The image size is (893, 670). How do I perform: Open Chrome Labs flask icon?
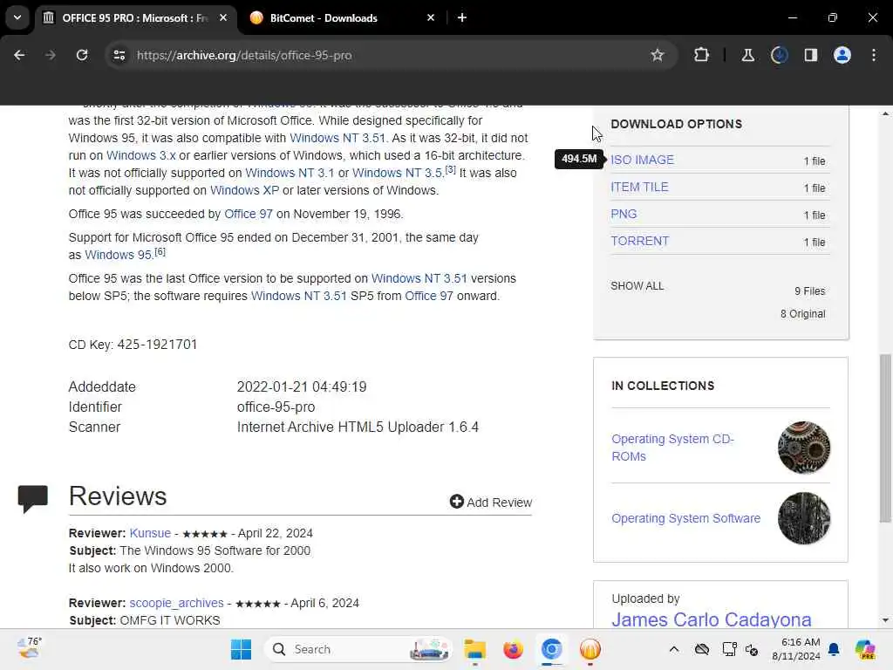(x=747, y=55)
